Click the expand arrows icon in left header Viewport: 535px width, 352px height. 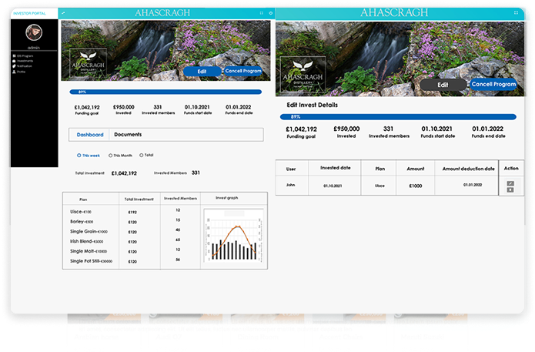(63, 13)
